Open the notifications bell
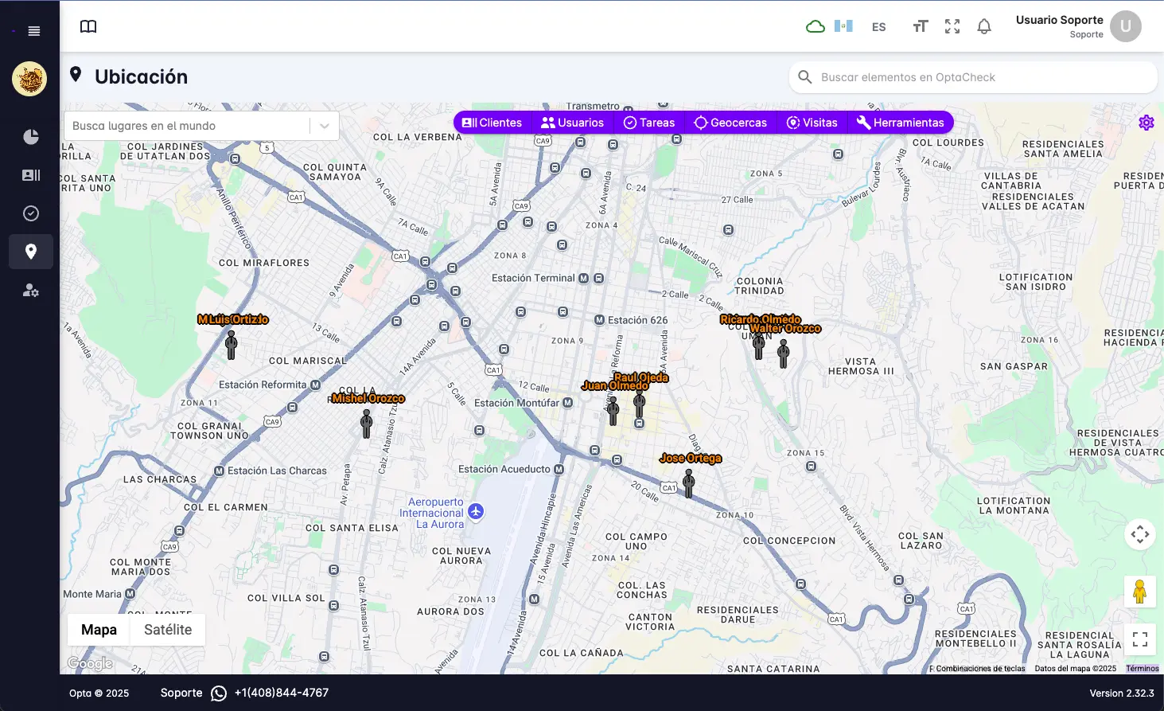 tap(984, 26)
